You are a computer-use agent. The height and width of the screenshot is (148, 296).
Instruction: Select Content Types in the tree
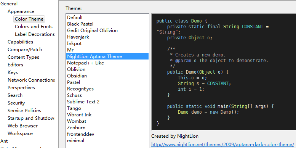(23, 57)
